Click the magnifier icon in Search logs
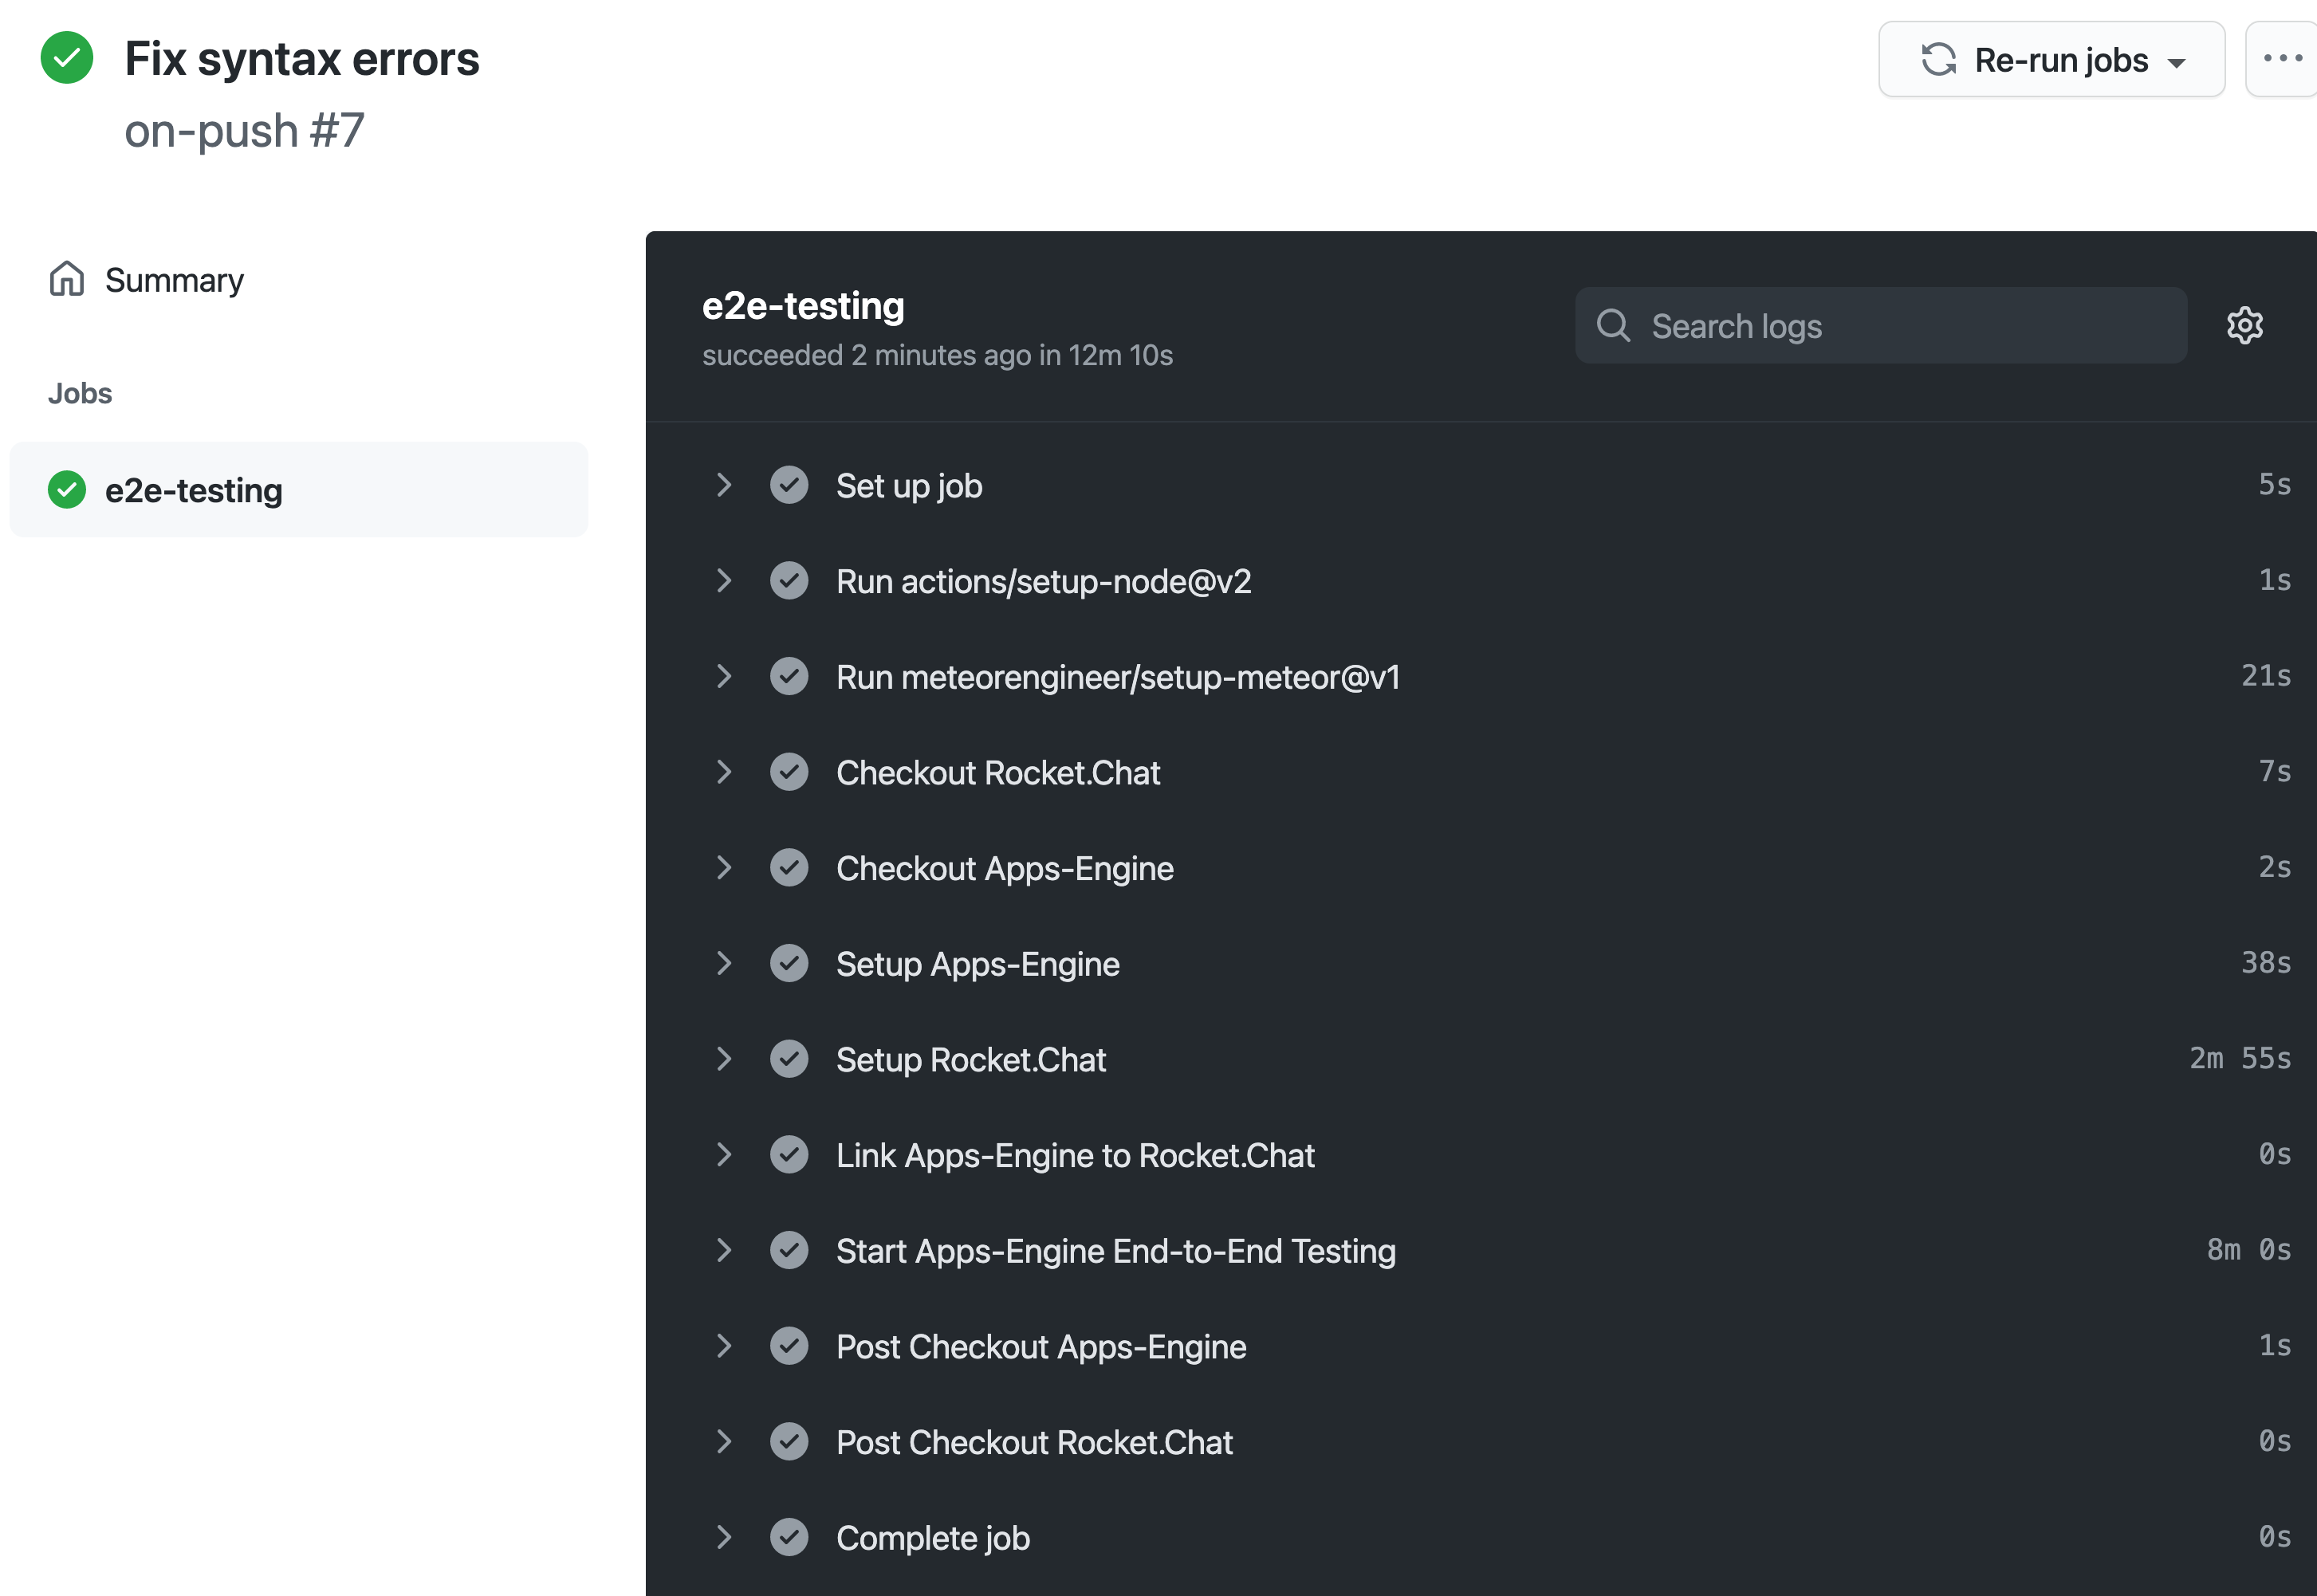The width and height of the screenshot is (2317, 1596). coord(1613,326)
